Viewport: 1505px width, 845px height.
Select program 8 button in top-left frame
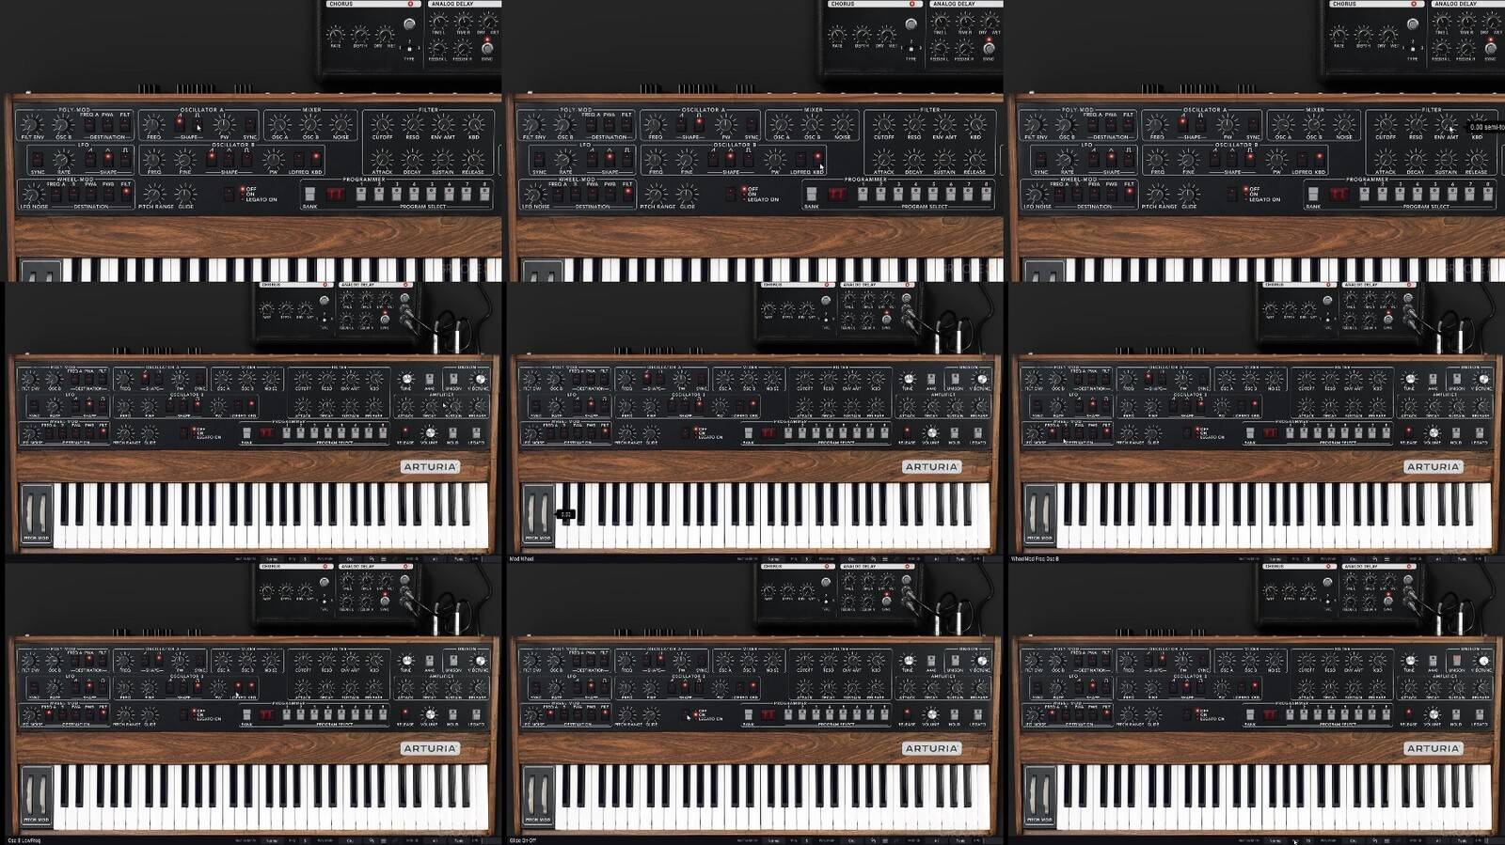(483, 194)
